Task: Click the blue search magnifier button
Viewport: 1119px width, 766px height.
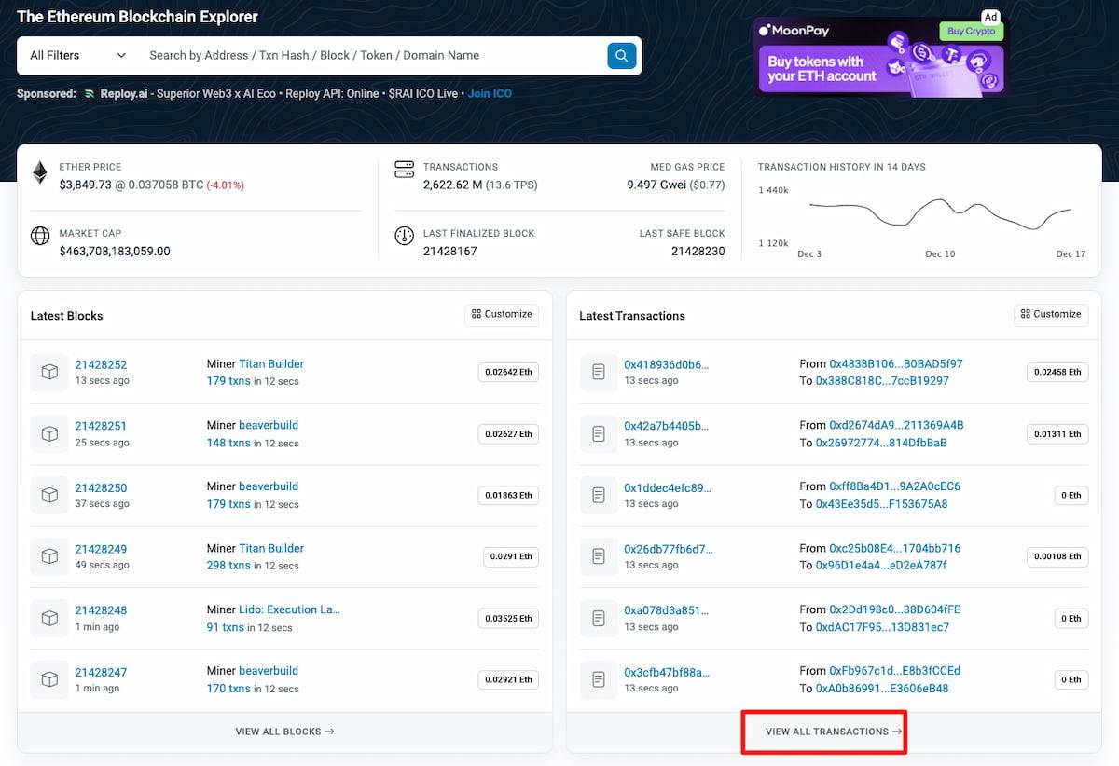Action: tap(621, 55)
